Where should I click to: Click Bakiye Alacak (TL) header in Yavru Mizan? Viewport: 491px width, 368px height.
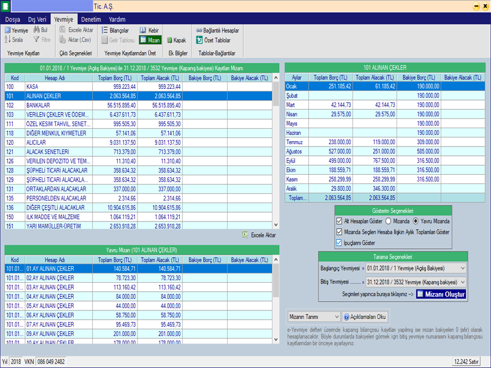click(250, 259)
